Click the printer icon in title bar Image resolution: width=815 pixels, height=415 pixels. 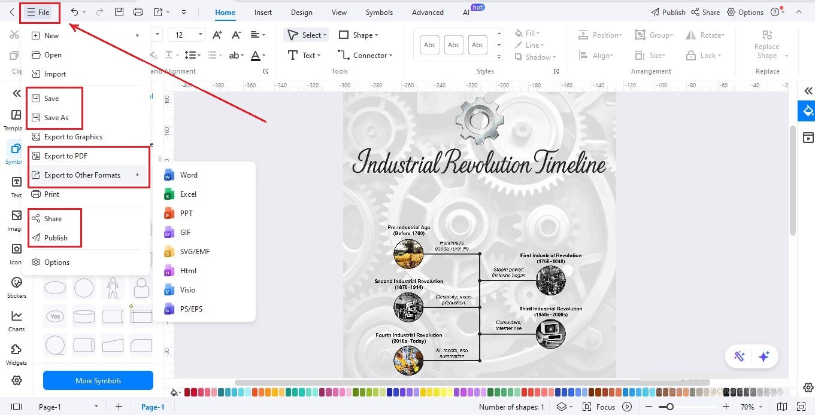(138, 12)
